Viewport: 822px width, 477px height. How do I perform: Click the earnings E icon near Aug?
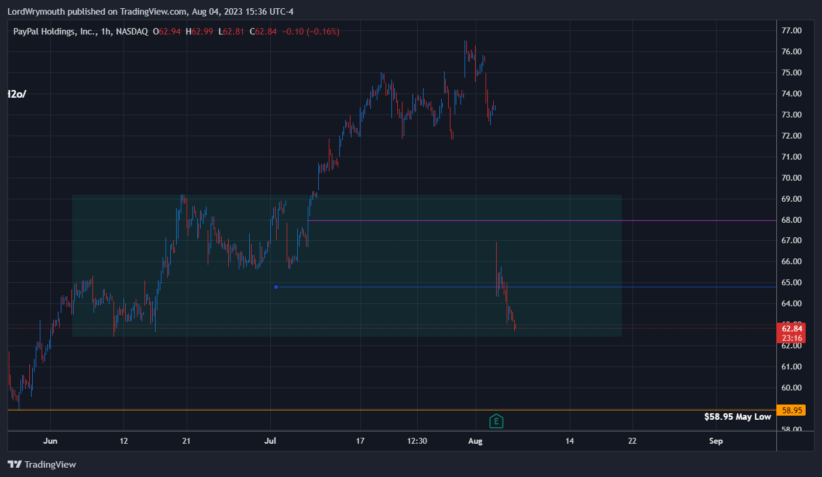pyautogui.click(x=496, y=421)
